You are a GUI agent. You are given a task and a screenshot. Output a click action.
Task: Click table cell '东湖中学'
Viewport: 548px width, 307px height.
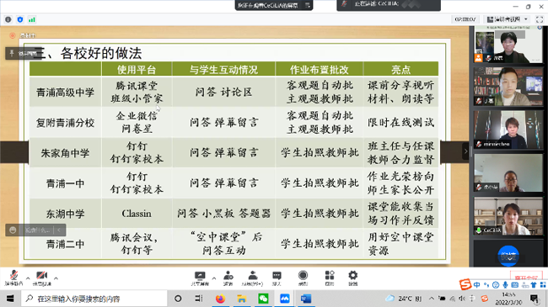pos(66,214)
